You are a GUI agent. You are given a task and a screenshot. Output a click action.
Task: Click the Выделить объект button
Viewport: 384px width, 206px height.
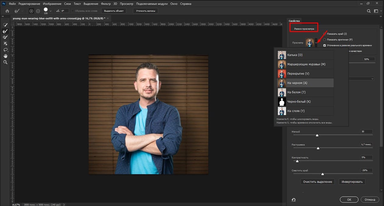click(x=114, y=11)
